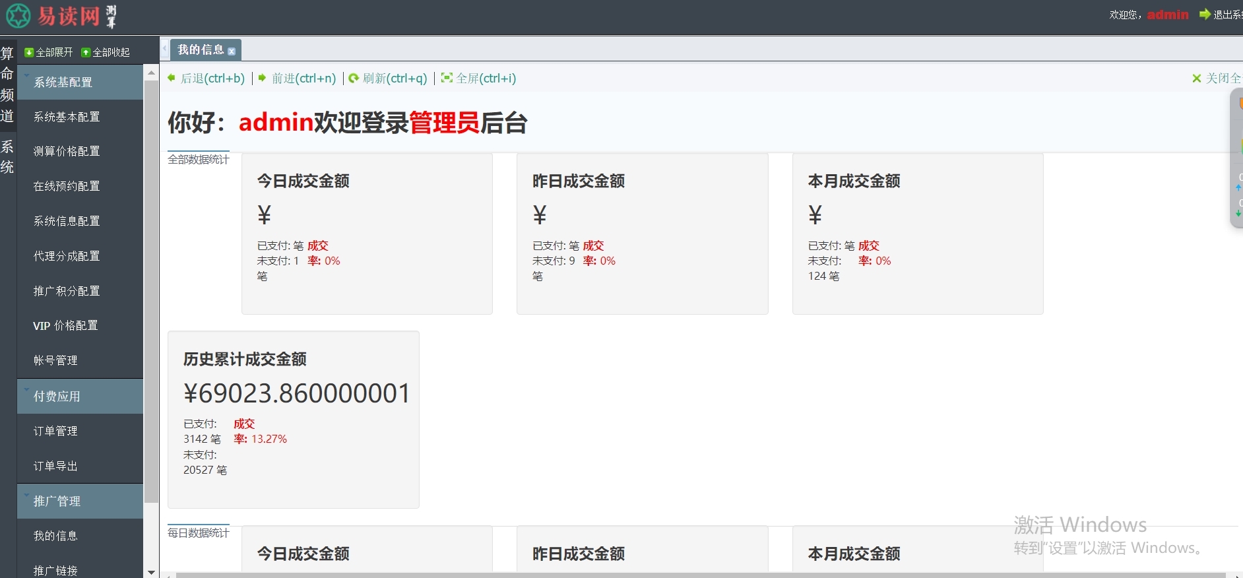
Task: Click the red admin username in header
Action: coord(1168,15)
